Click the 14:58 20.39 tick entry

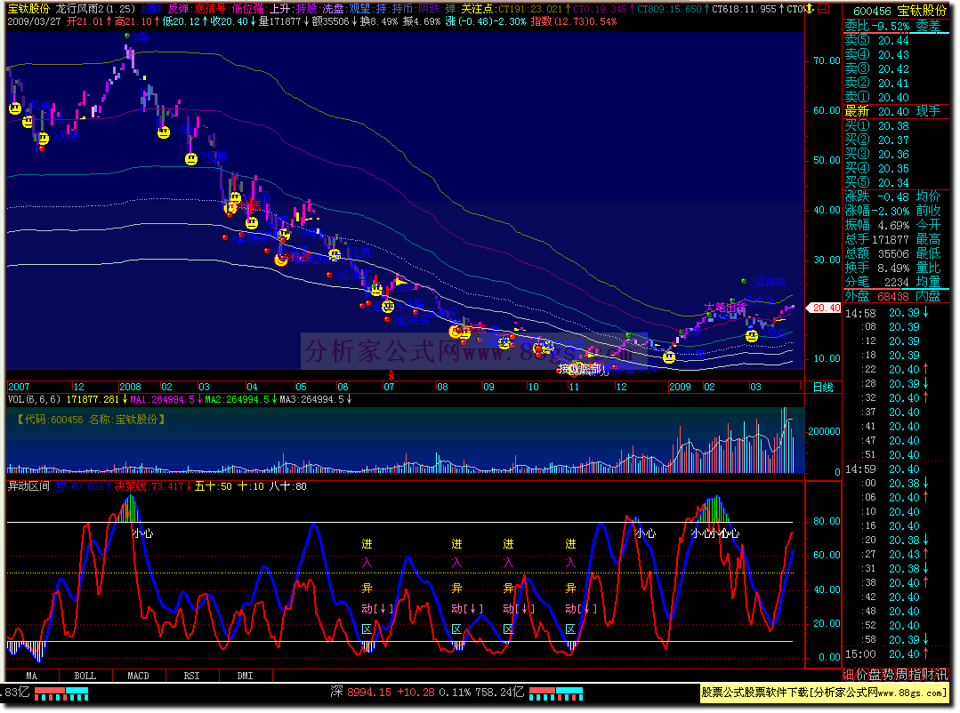887,313
